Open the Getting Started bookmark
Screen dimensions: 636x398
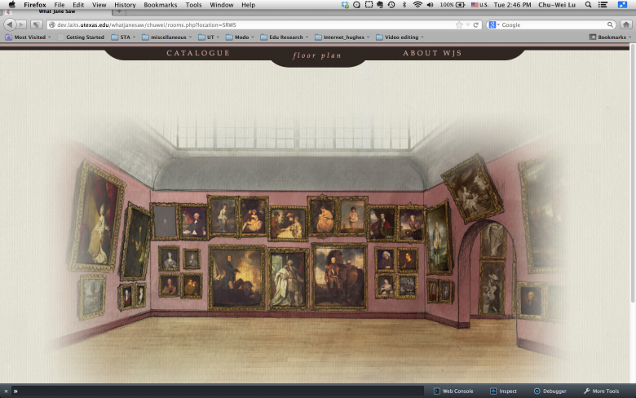[x=81, y=37]
